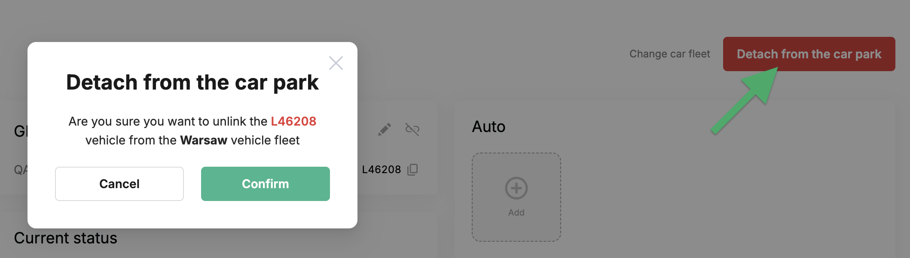Cancel the detach dialog
Image resolution: width=910 pixels, height=258 pixels.
click(x=119, y=184)
